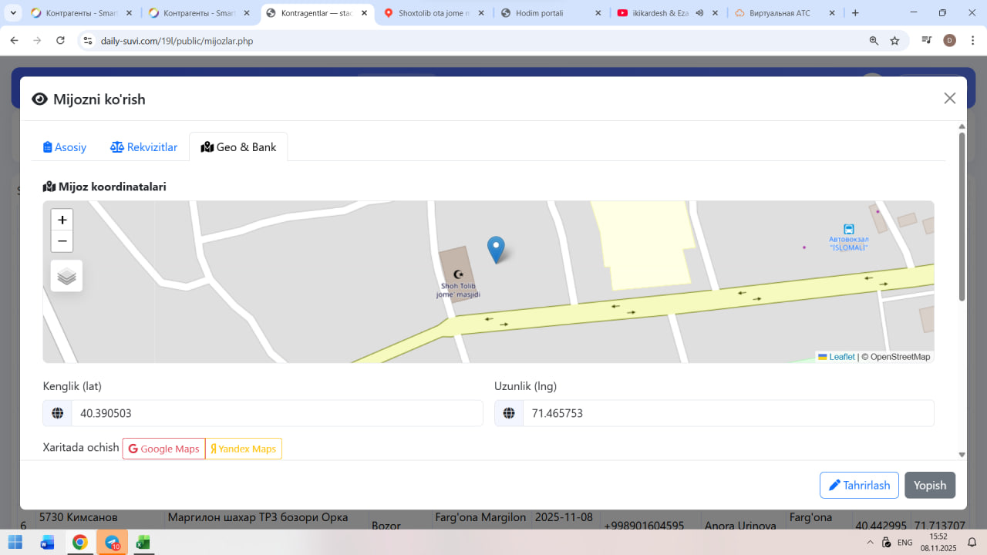The height and width of the screenshot is (555, 987).
Task: Open the Windows Start menu
Action: coord(15,542)
